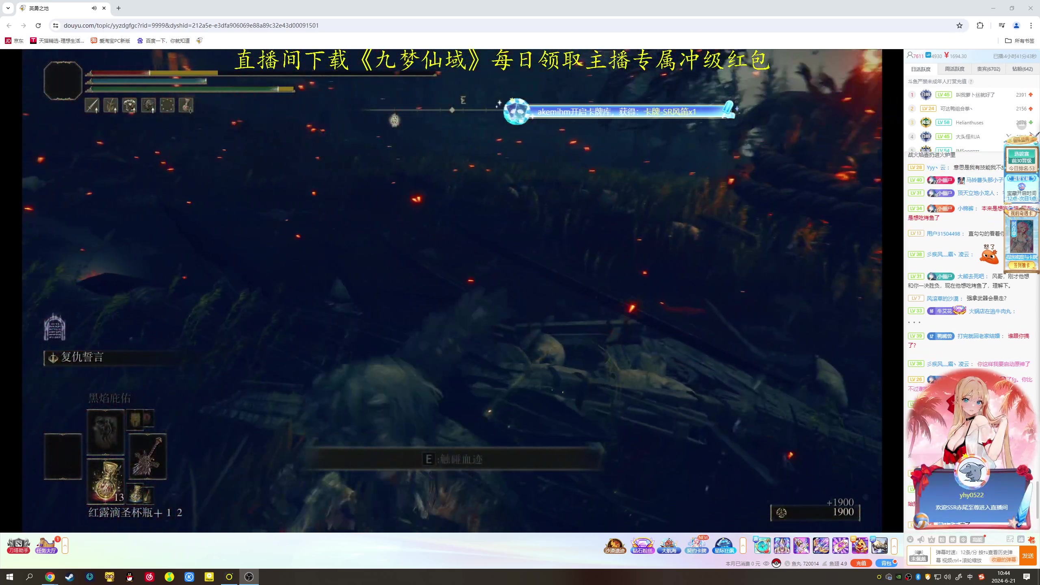
Task: Expand the left activity icons panel arrow
Action: [x=65, y=546]
